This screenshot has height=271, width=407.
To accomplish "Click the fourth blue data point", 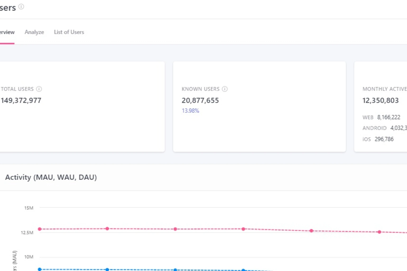I will [243, 270].
